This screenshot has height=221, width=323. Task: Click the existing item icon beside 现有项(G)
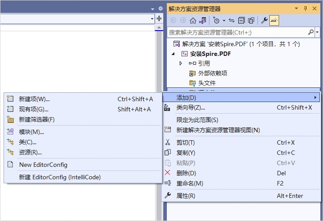[10, 109]
